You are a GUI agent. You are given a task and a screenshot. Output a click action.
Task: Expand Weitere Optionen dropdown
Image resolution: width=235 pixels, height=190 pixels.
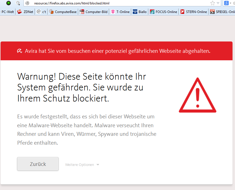(82, 165)
